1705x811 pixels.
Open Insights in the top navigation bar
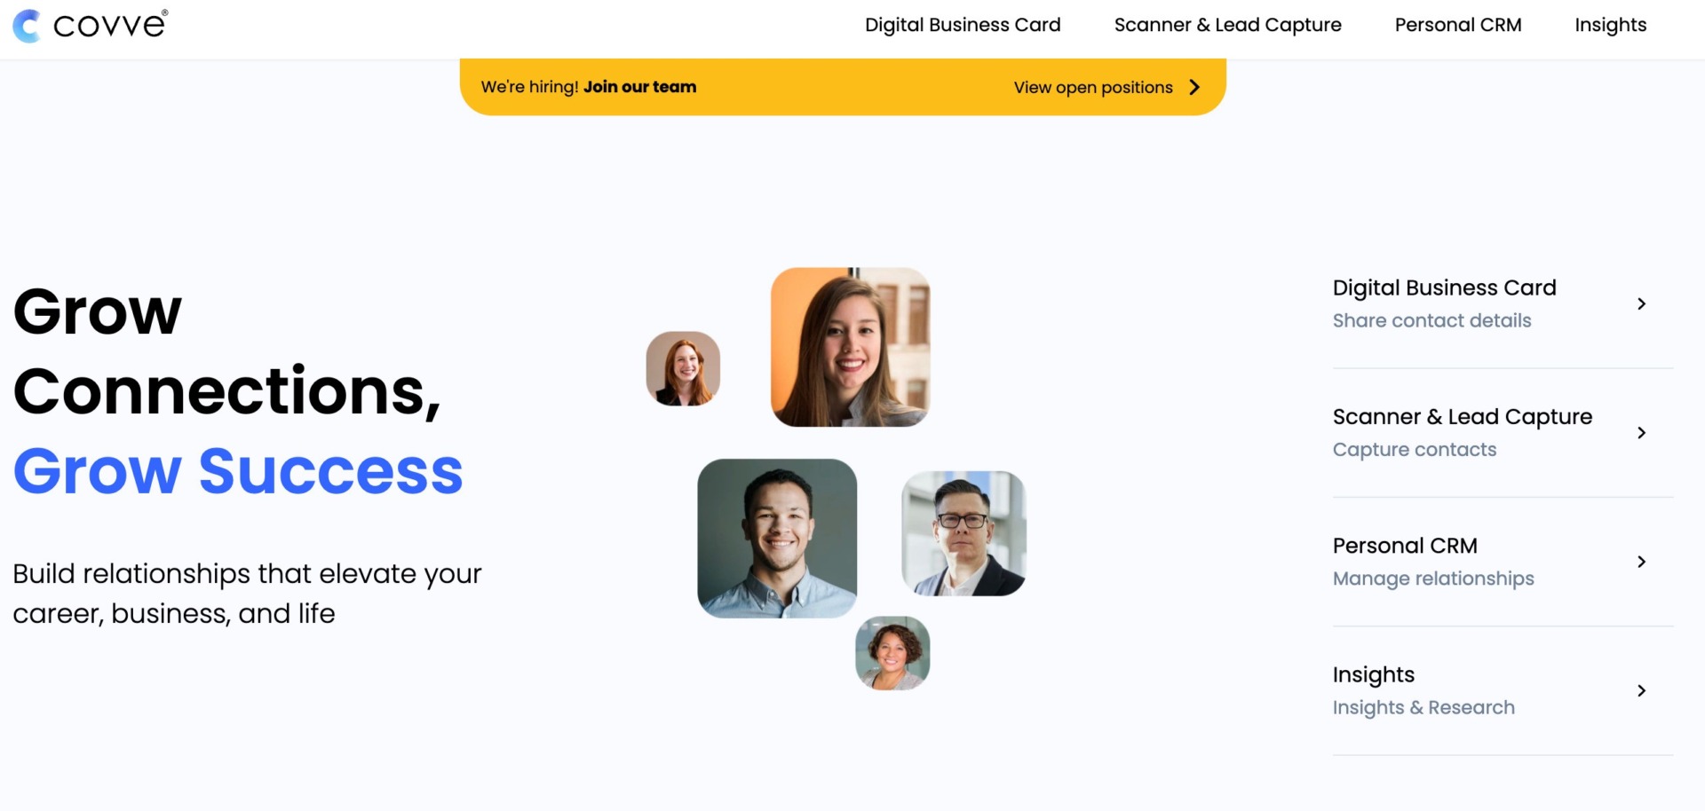(x=1610, y=25)
